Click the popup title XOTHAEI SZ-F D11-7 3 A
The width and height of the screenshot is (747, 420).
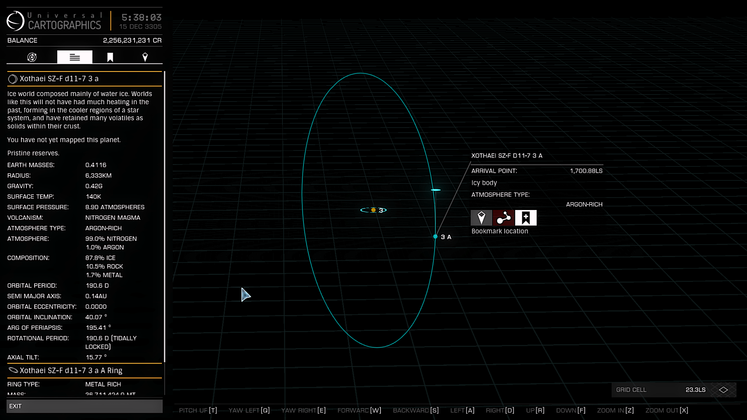[507, 156]
